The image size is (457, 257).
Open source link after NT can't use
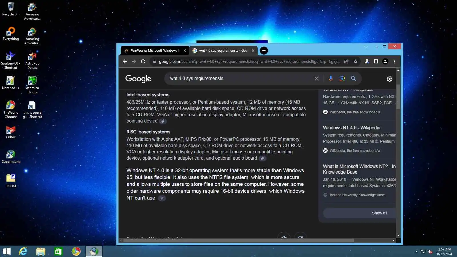click(x=162, y=198)
